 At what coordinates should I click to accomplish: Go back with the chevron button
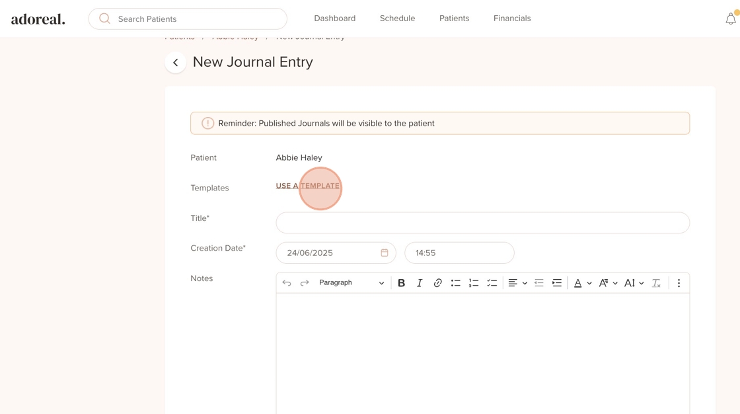176,62
